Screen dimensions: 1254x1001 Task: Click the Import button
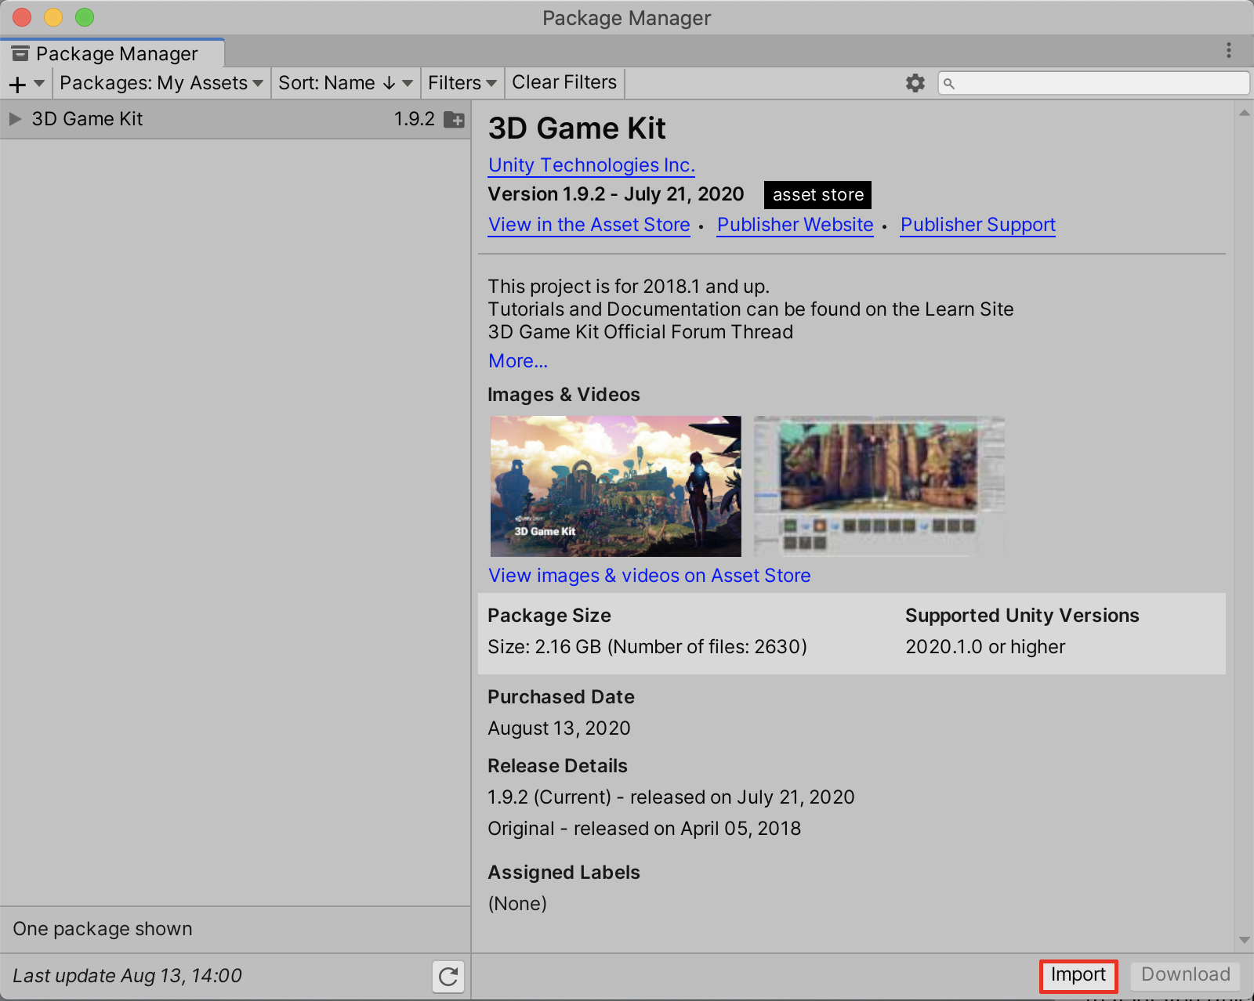[1078, 975]
